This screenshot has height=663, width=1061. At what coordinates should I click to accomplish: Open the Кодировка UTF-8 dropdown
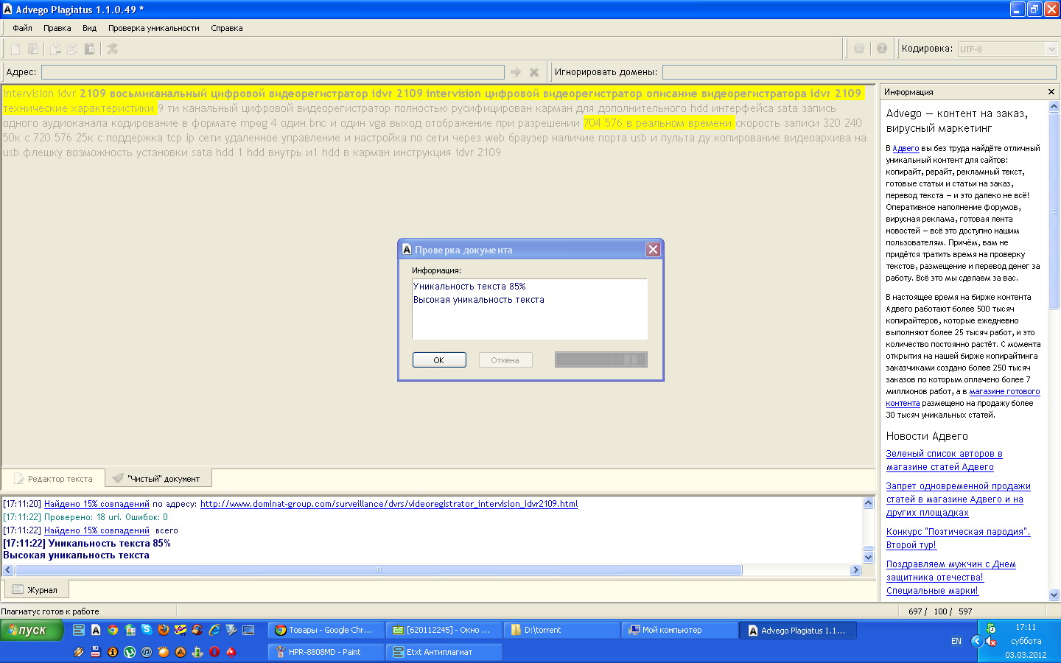tap(1051, 49)
